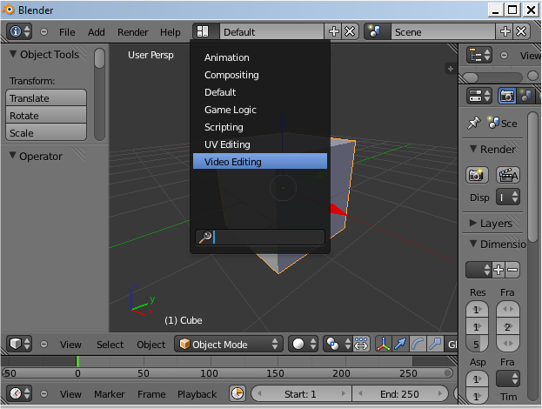The image size is (542, 409).
Task: Collapse the Render panel
Action: [x=473, y=149]
